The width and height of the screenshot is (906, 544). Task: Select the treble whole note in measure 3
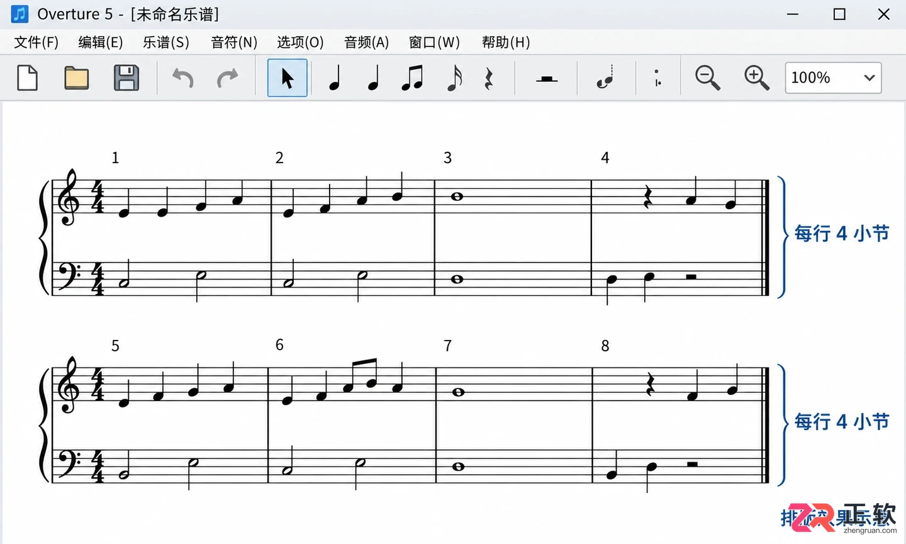457,196
